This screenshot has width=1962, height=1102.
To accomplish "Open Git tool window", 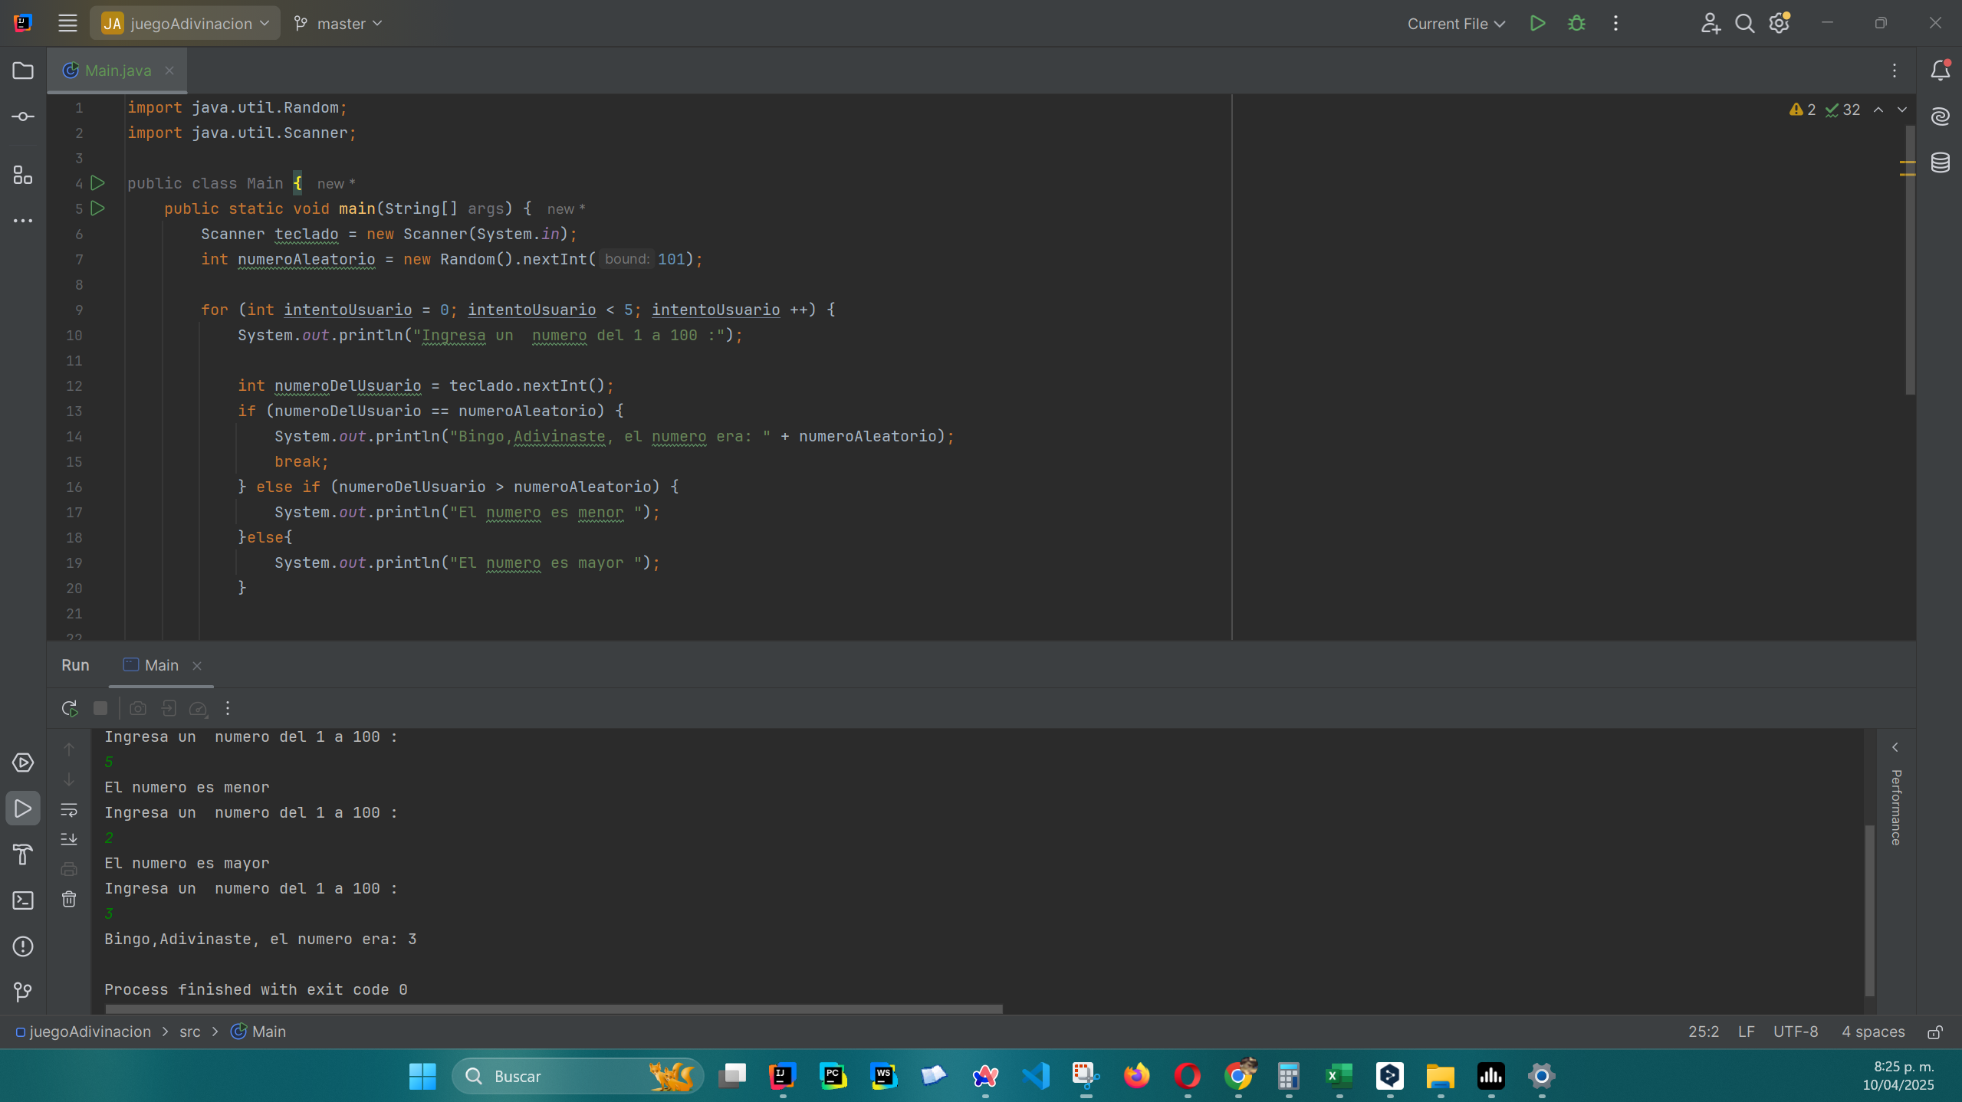I will [23, 992].
